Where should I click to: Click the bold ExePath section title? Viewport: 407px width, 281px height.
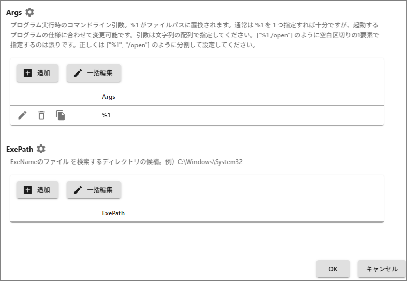tap(20, 149)
